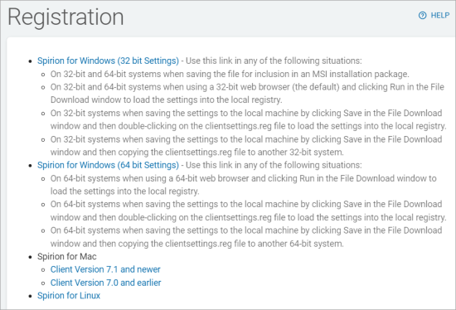Open Spirion for Windows (64 bit Settings) link
This screenshot has height=310, width=456.
[108, 165]
